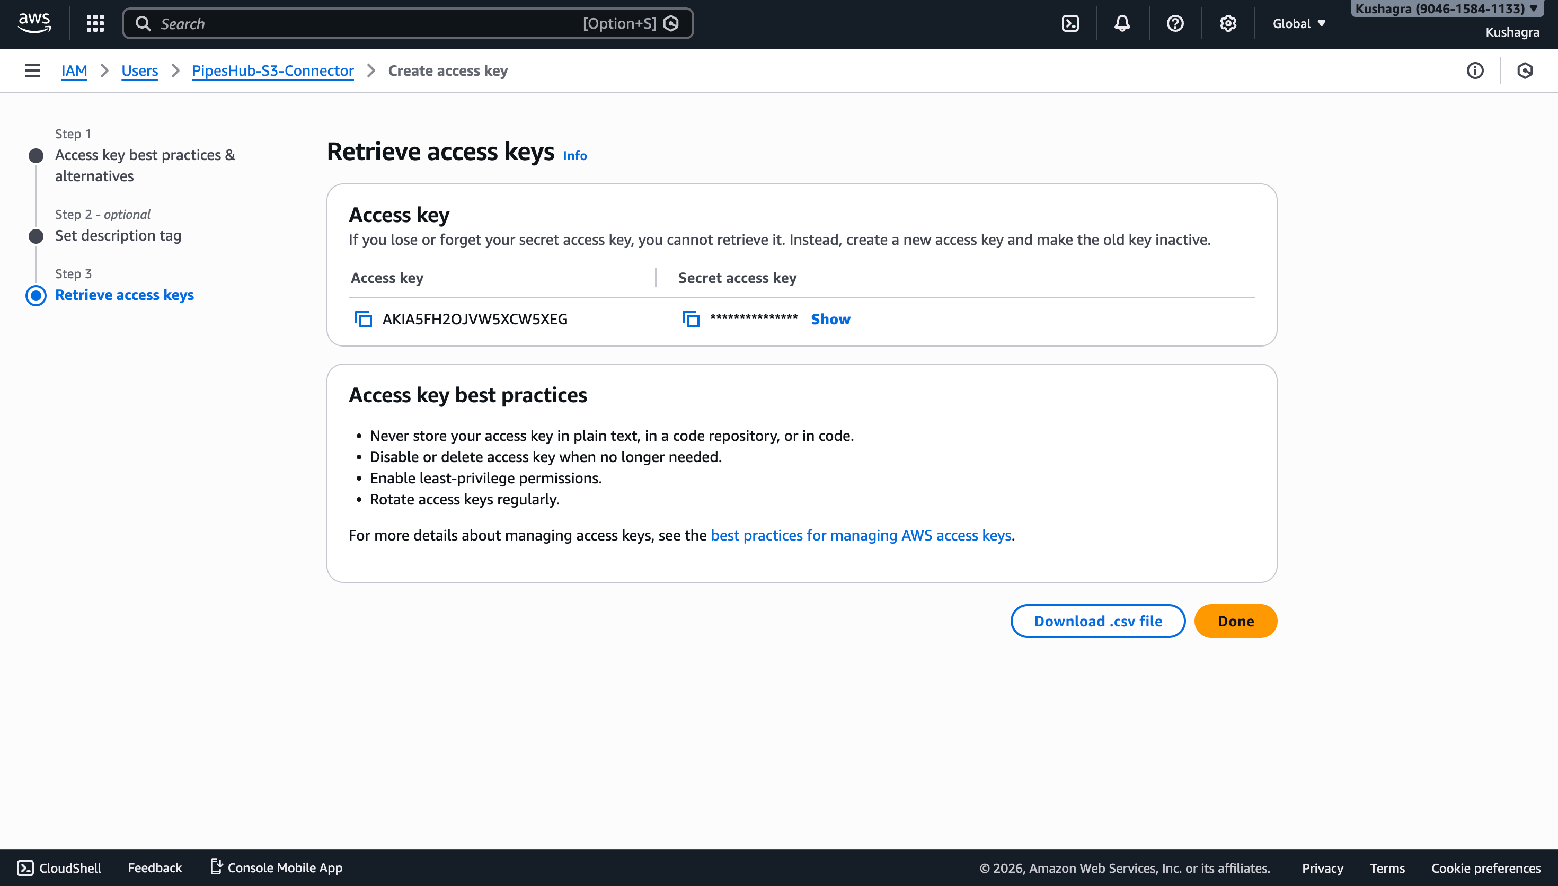Launch CloudShell from top bar icon
Screen dimensions: 1558x886
[x=1070, y=24]
